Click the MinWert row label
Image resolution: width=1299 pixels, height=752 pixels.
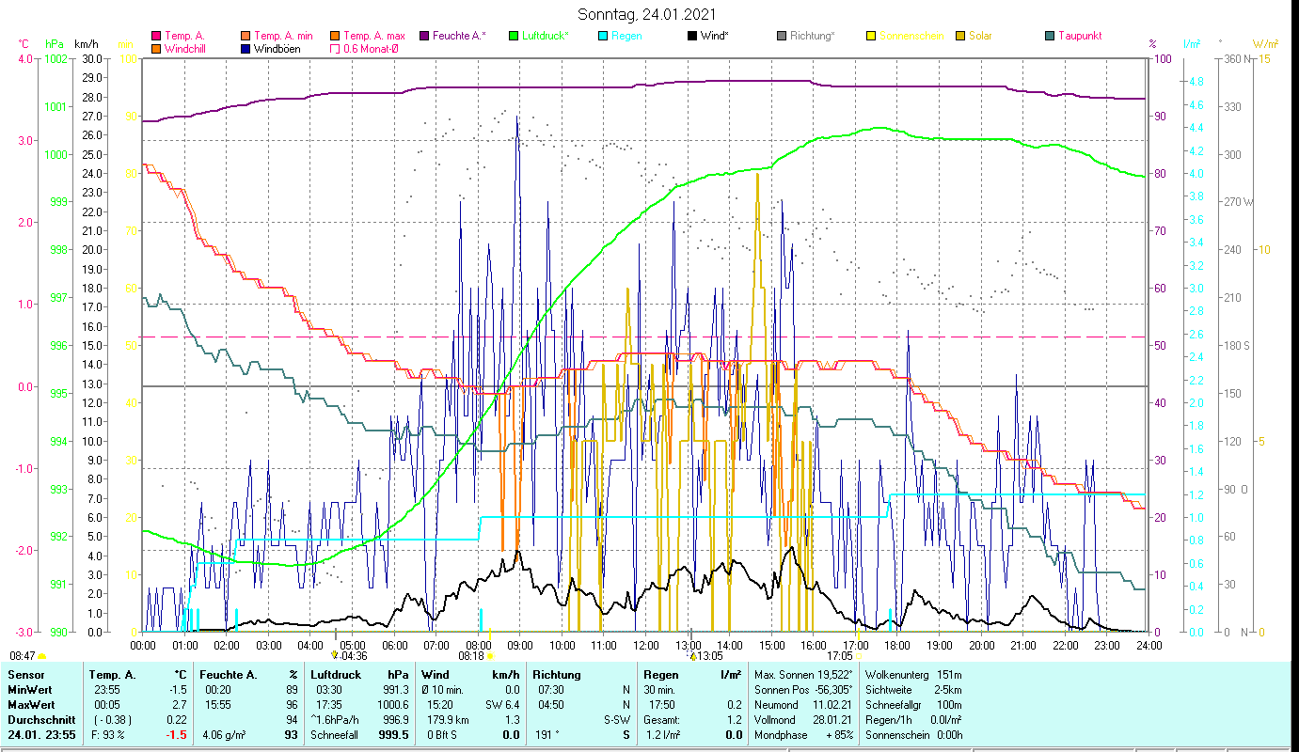pyautogui.click(x=30, y=690)
